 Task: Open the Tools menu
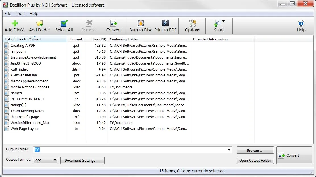click(x=20, y=14)
